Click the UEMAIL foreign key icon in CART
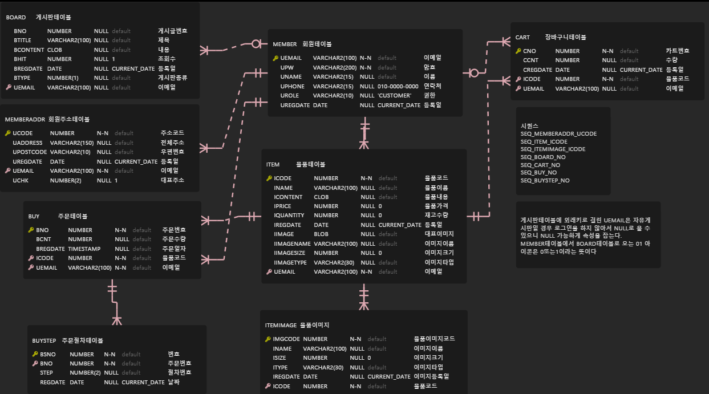This screenshot has height=394, width=709. click(518, 88)
